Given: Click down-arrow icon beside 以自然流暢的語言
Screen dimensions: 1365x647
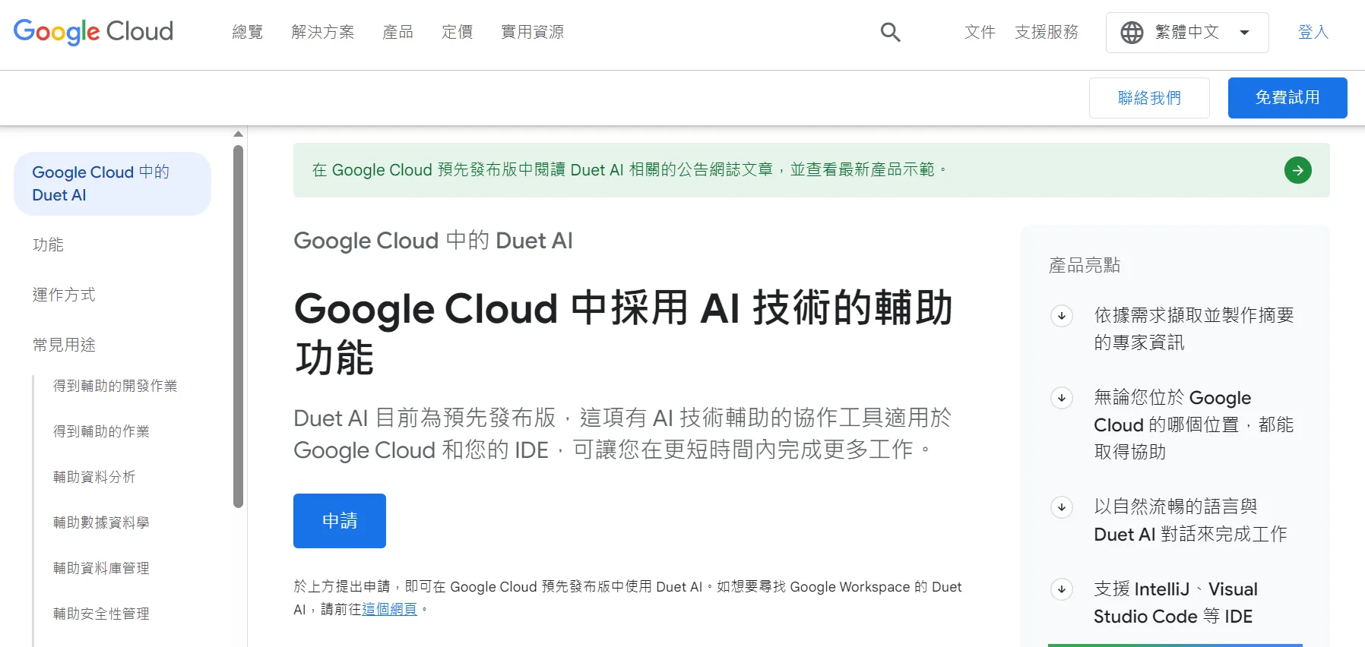Looking at the screenshot, I should 1062,507.
